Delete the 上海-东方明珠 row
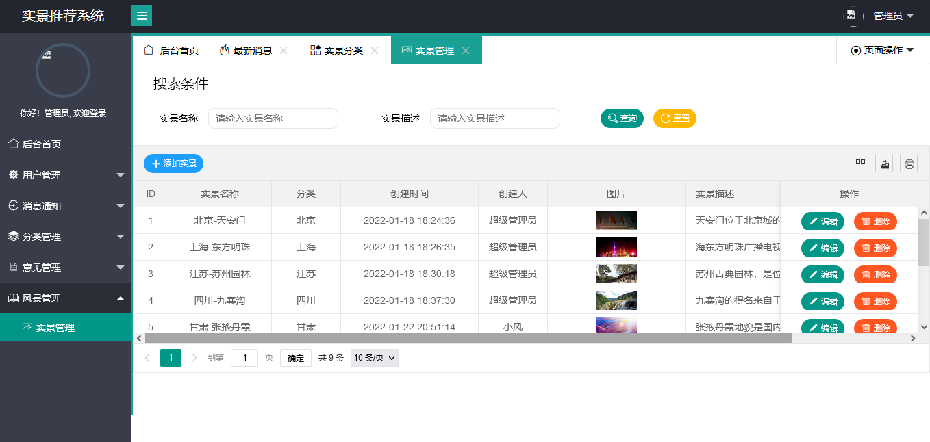The width and height of the screenshot is (930, 442). point(875,248)
